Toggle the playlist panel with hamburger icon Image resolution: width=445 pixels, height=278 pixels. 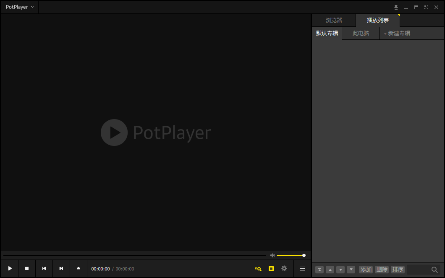pyautogui.click(x=302, y=268)
